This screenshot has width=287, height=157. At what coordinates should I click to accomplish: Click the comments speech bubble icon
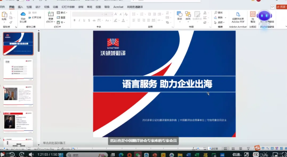(x=273, y=7)
